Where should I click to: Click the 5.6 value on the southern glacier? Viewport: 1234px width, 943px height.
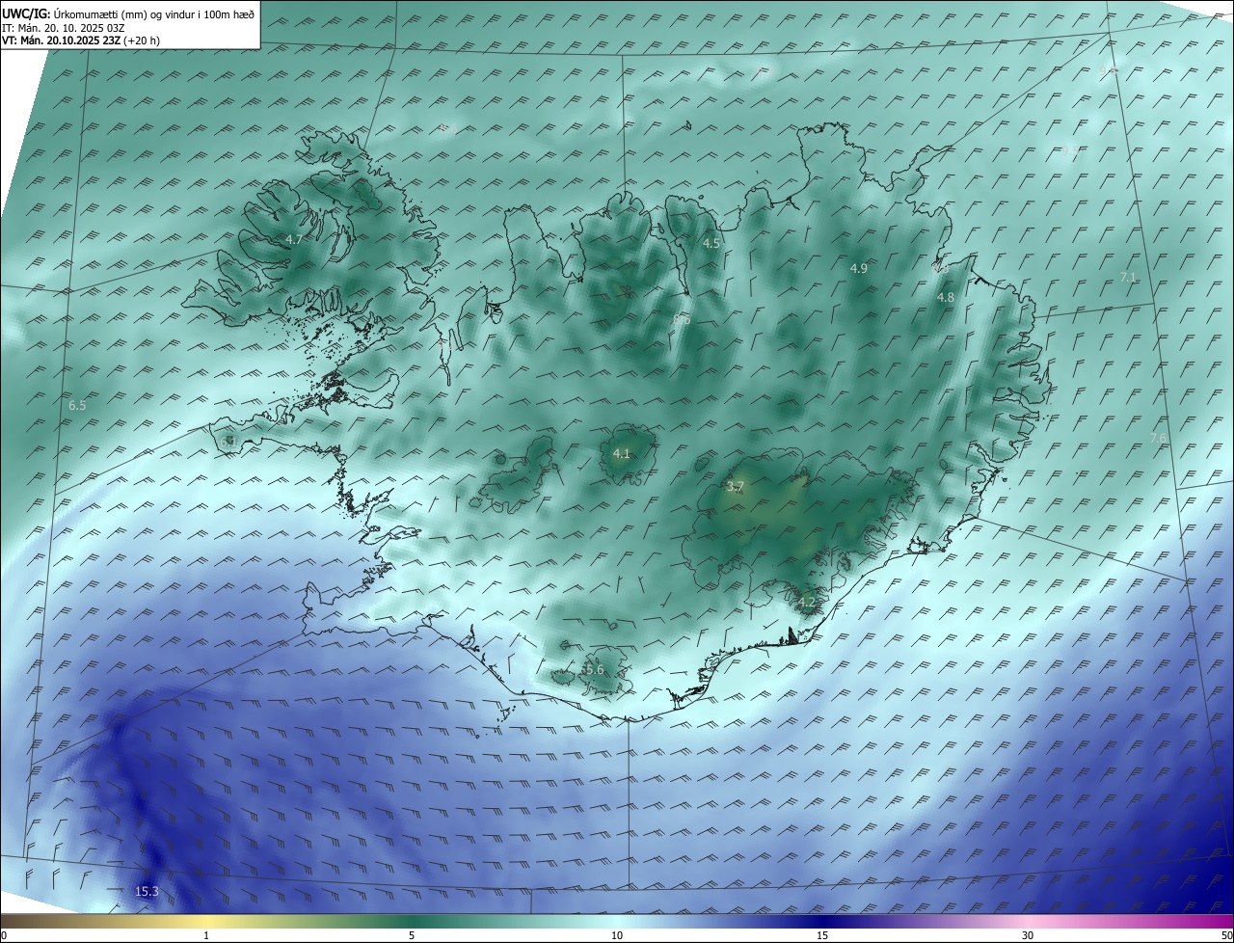(595, 670)
